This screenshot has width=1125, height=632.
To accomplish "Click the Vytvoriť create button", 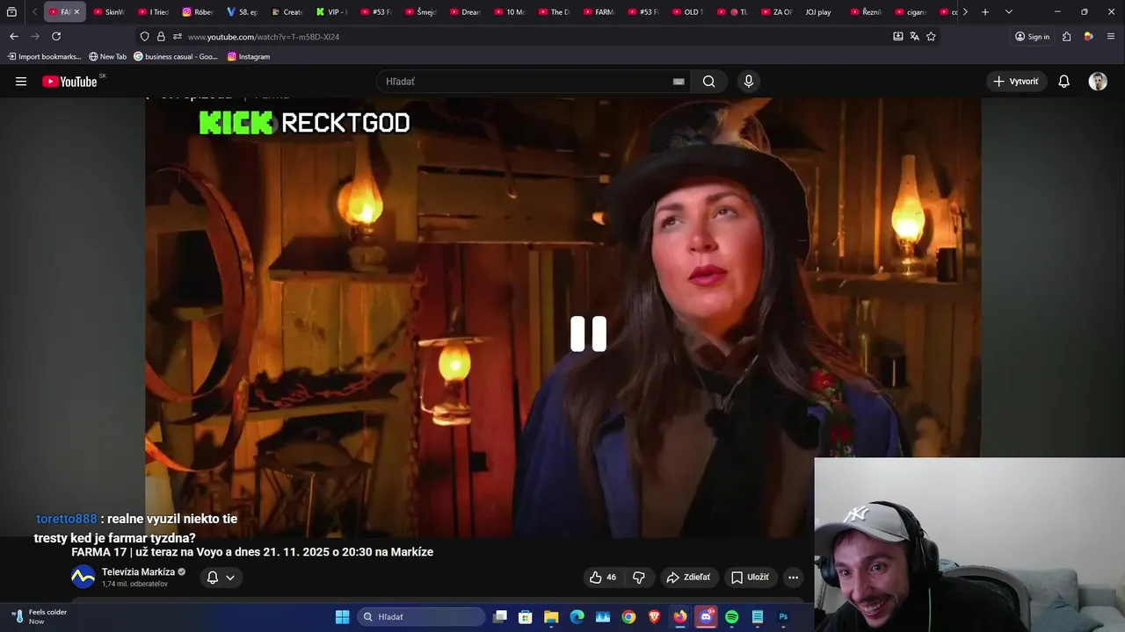I will pos(1015,82).
